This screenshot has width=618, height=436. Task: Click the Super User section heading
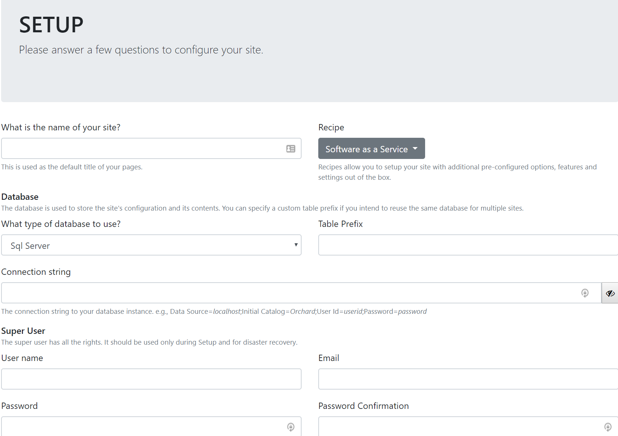pos(23,331)
